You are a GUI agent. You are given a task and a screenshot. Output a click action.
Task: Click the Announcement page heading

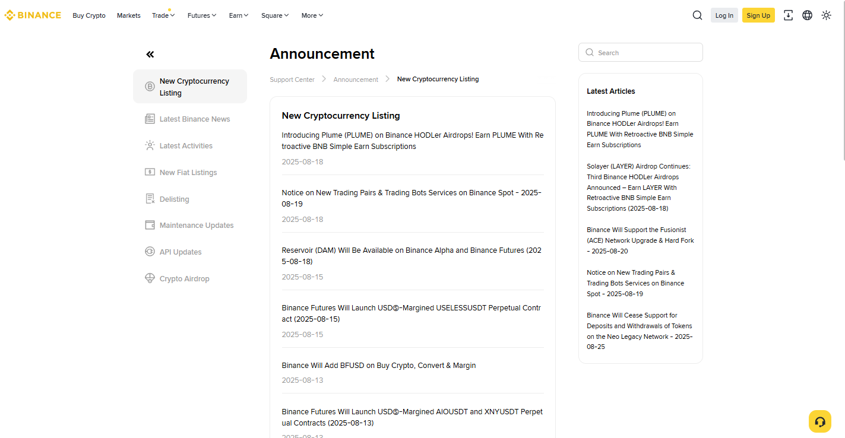click(x=322, y=54)
